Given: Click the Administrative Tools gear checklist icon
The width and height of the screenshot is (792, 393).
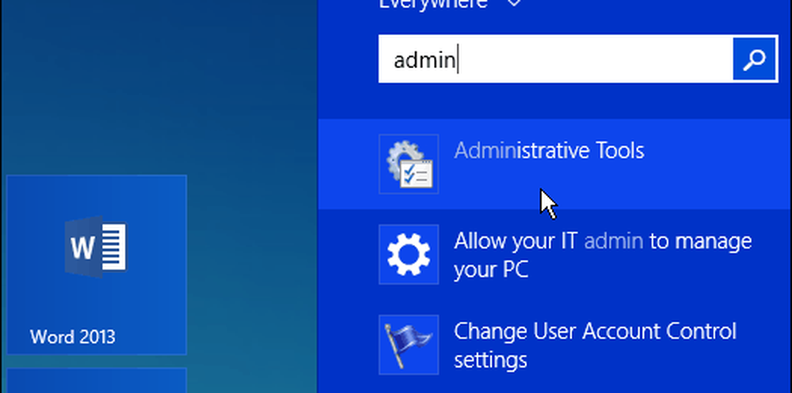Looking at the screenshot, I should [x=409, y=164].
